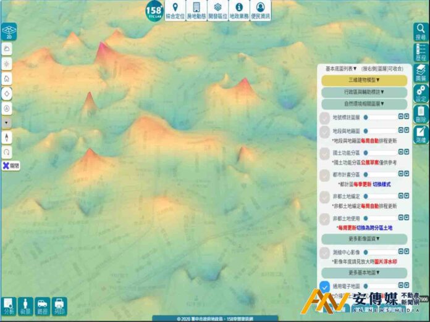Adjust the 測繪中心影像 opacity slider
430x322 pixels.
click(380, 252)
